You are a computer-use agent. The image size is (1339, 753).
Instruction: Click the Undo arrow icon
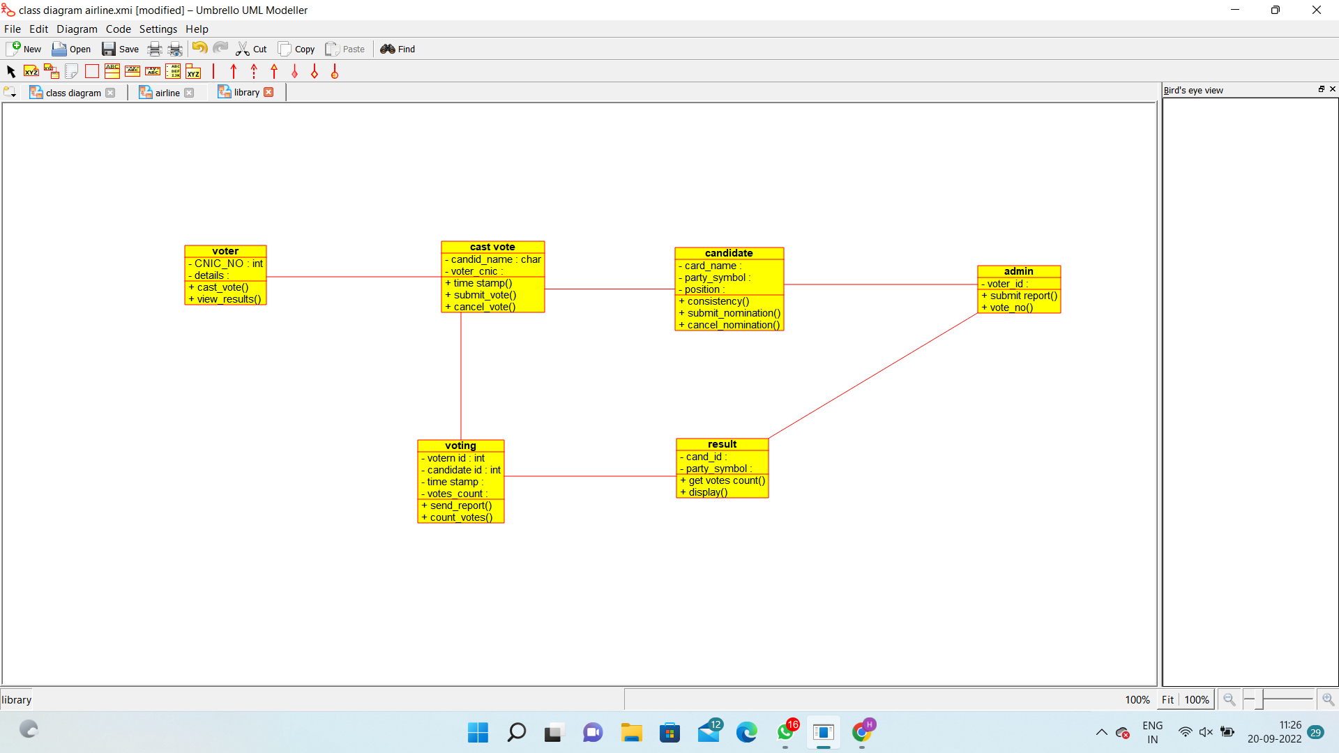pos(199,48)
